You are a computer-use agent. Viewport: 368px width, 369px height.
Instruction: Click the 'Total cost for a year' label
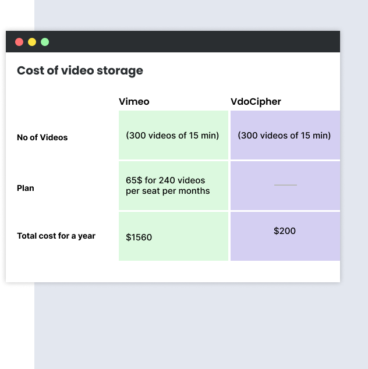click(x=56, y=236)
